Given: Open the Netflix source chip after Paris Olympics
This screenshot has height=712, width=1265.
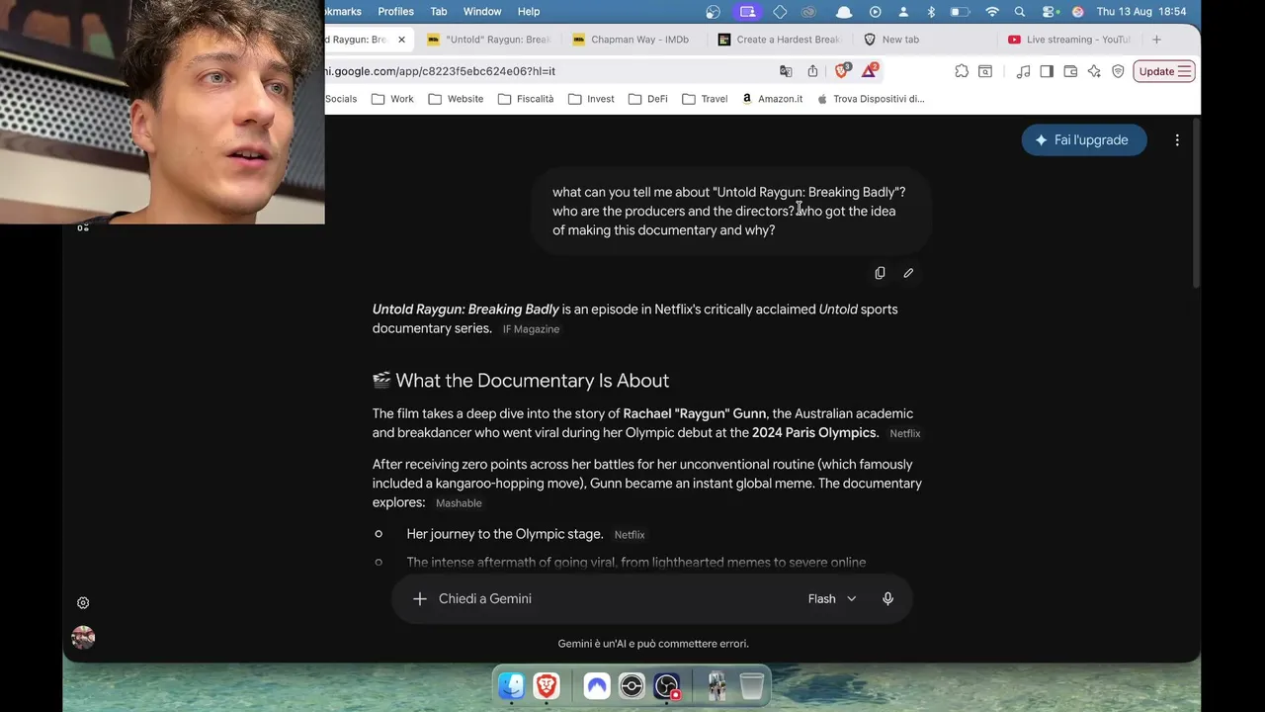Looking at the screenshot, I should point(904,434).
